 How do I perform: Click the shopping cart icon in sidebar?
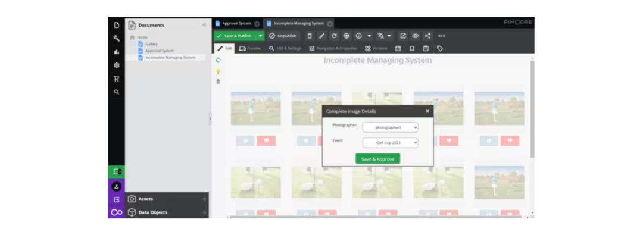pyautogui.click(x=117, y=79)
